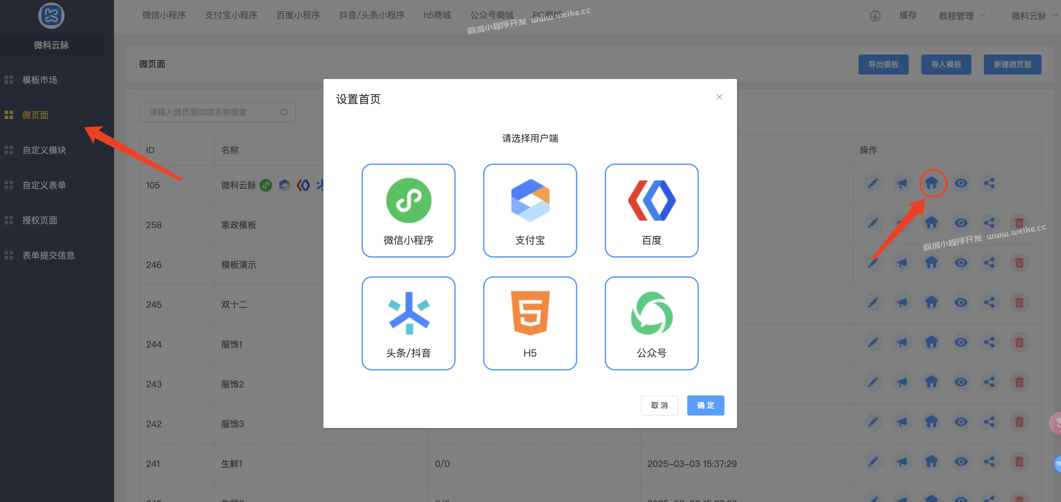Image resolution: width=1061 pixels, height=502 pixels.
Task: Click promote megaphone icon for row 105
Action: [x=902, y=183]
